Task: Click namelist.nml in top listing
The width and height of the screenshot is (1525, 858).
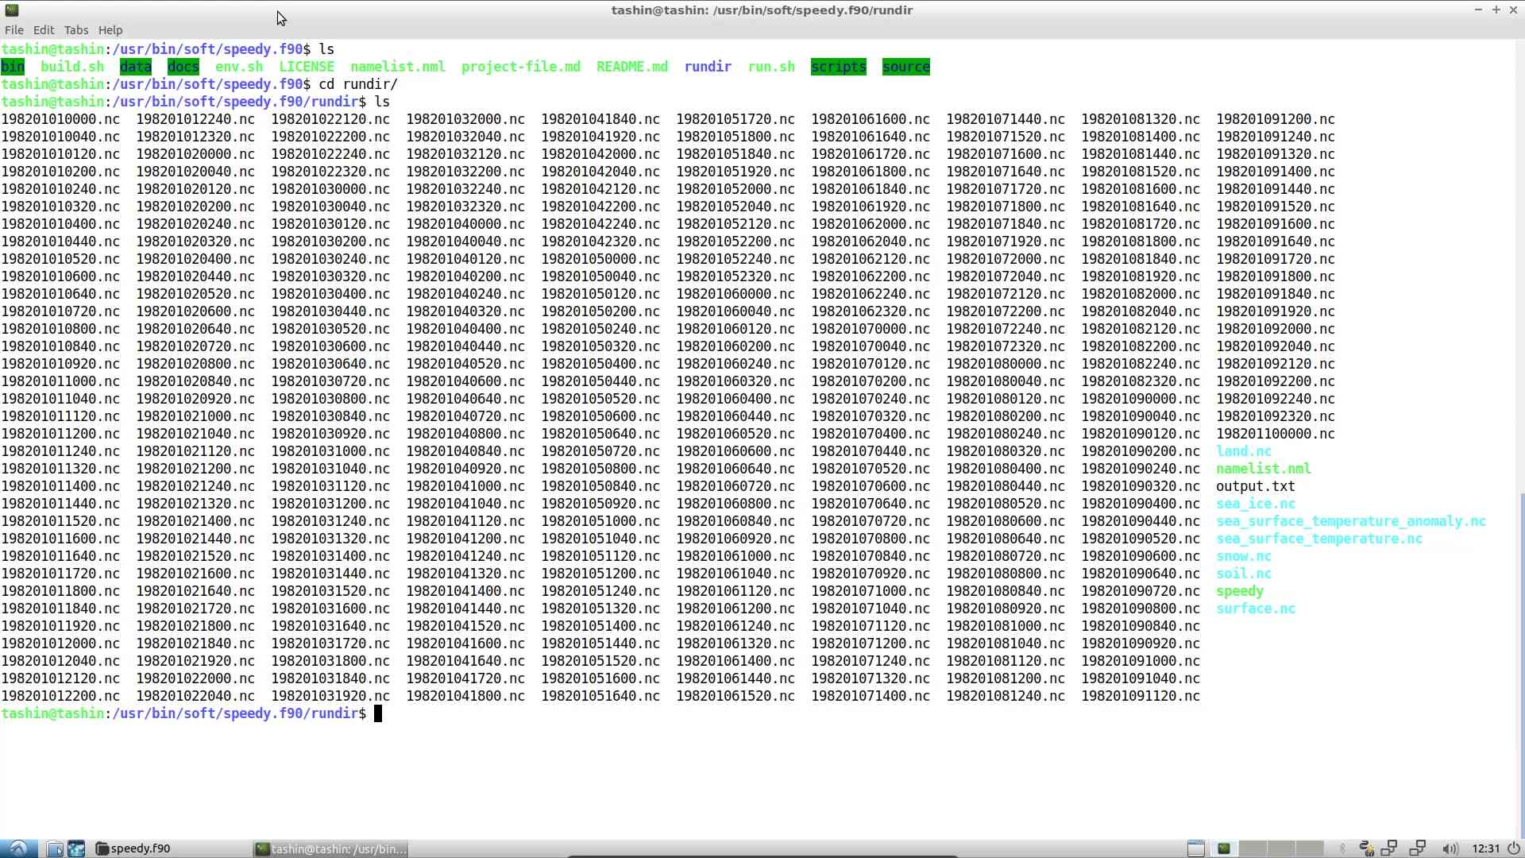Action: click(x=398, y=67)
